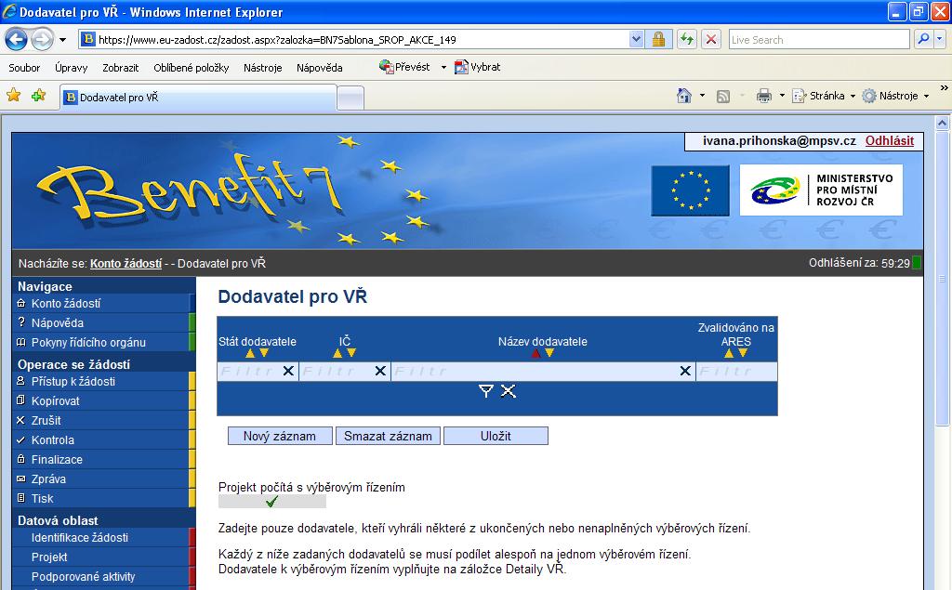Image resolution: width=952 pixels, height=590 pixels.
Task: Sort Zvalidováno na ARES descending arrow
Action: 743,353
